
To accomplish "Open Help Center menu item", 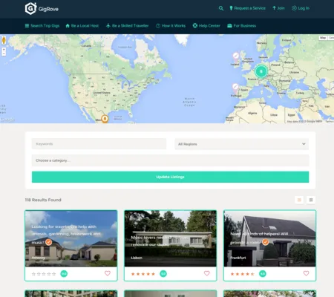I will tap(206, 26).
